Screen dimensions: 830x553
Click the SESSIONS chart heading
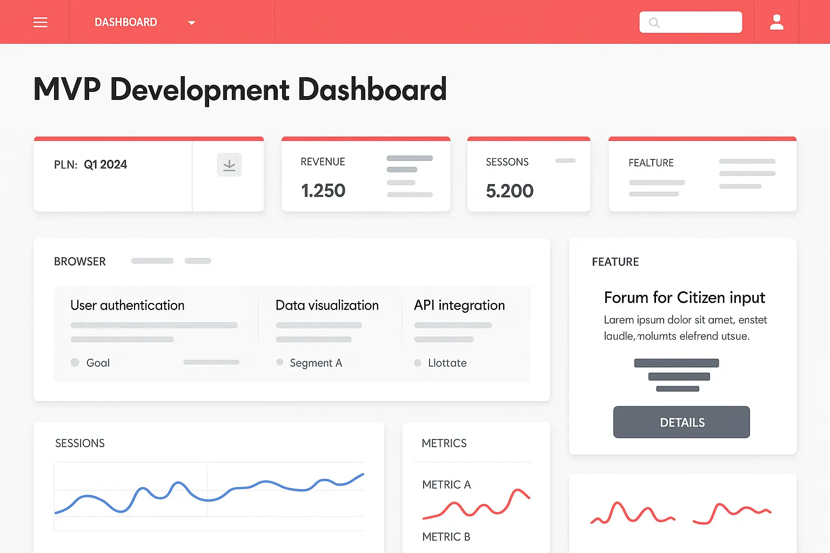[x=80, y=443]
